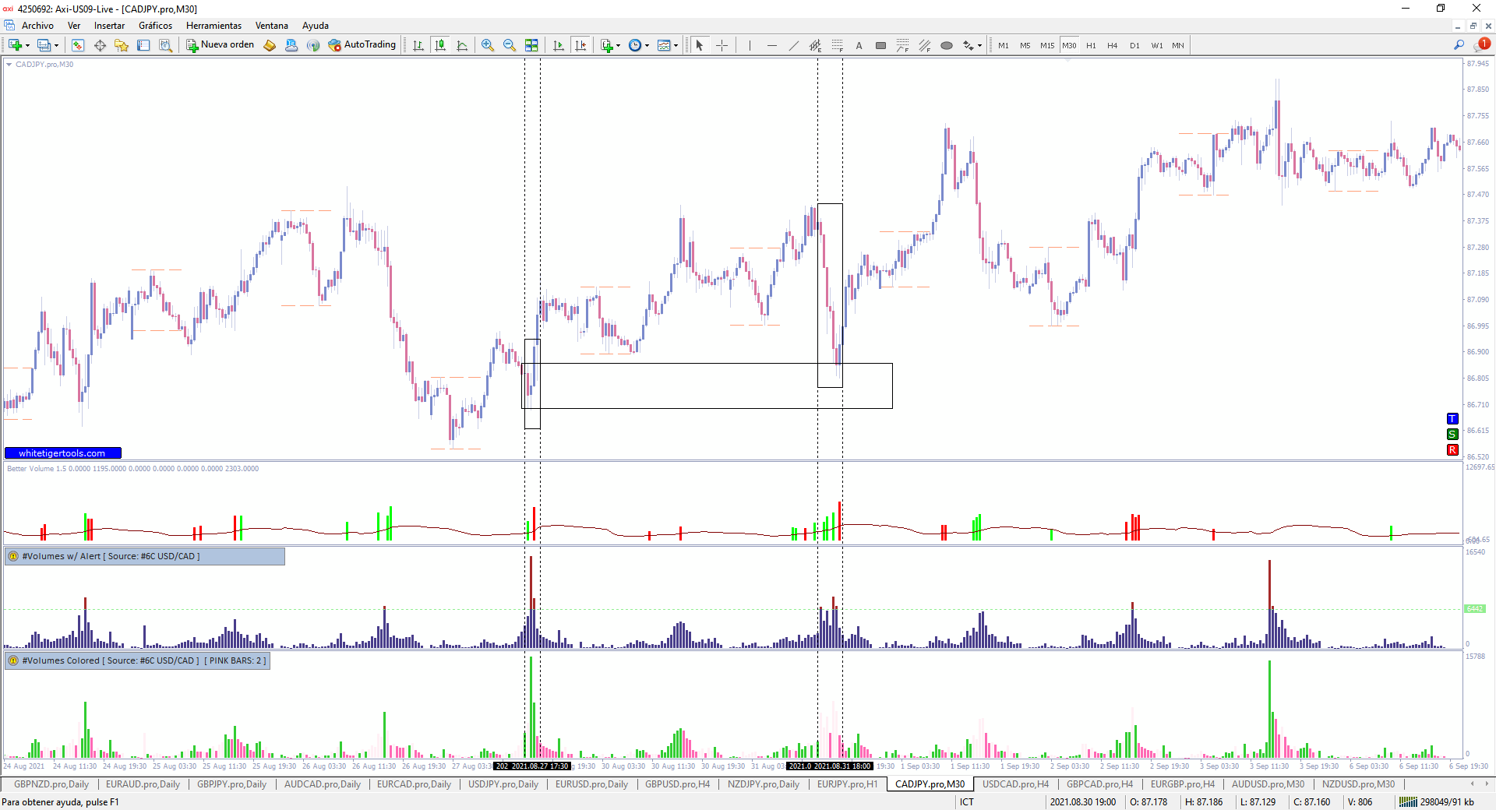
Task: Switch to the USDCAD.pro,H4 chart tab
Action: [x=1015, y=784]
